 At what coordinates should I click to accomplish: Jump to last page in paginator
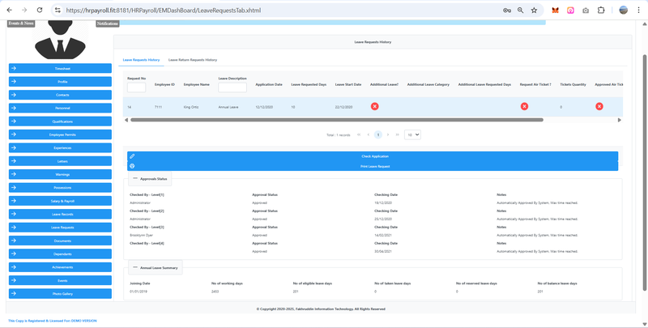[397, 134]
